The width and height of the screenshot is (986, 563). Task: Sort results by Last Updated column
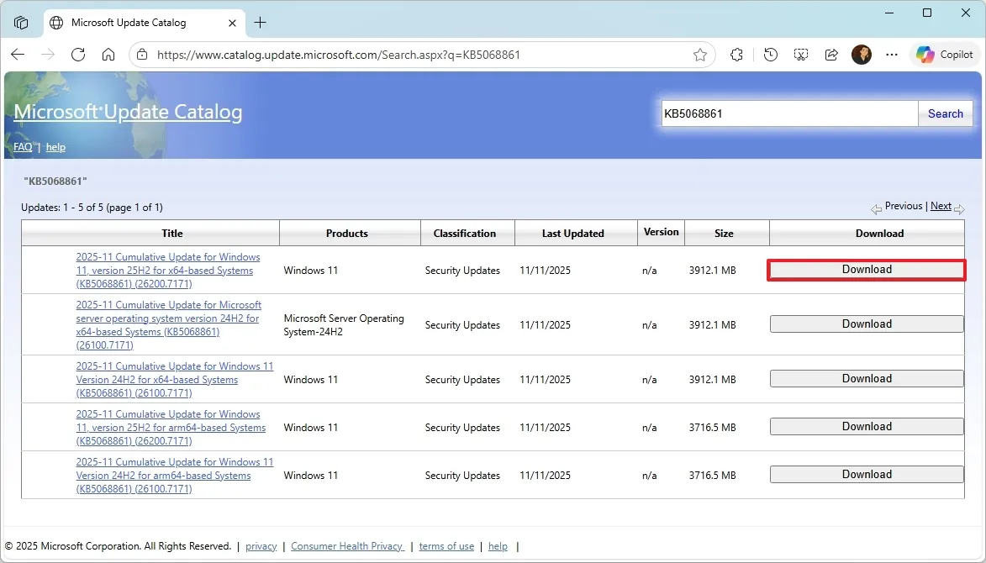(x=572, y=234)
